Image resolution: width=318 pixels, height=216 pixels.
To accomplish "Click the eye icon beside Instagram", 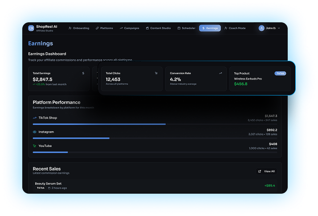I will (x=35, y=132).
